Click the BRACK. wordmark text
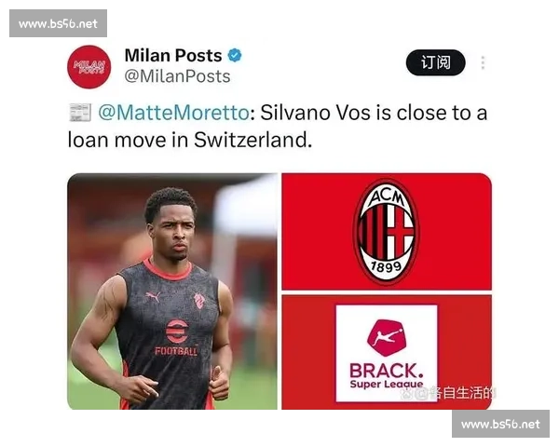Image resolution: width=559 pixels, height=447 pixels. click(387, 371)
